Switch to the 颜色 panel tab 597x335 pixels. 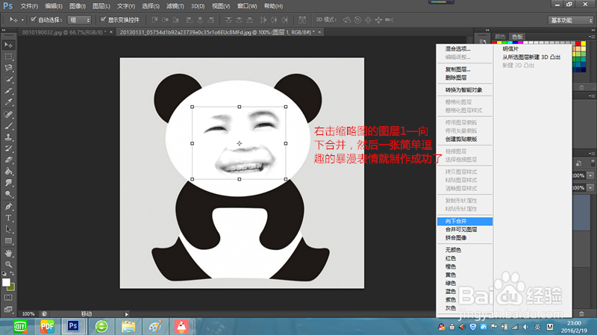tap(500, 37)
